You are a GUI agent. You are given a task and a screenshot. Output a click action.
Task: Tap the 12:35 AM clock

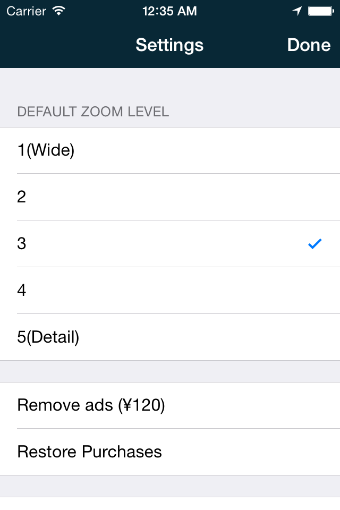pos(169,11)
